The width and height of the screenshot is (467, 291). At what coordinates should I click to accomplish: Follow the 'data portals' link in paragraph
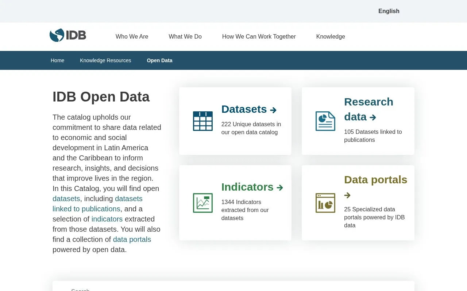tap(132, 239)
